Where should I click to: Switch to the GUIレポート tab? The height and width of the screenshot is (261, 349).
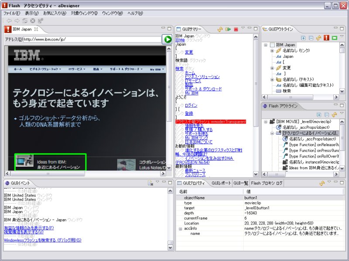pos(221,183)
